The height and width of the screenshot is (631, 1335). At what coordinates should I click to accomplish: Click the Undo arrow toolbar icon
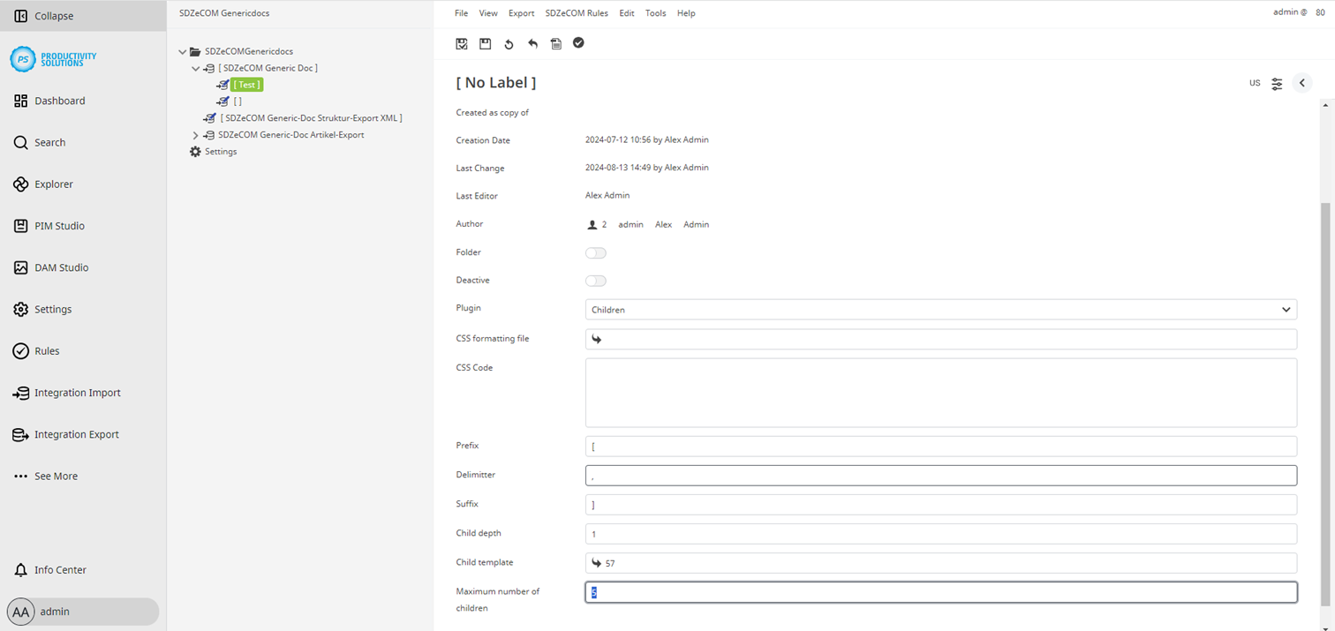(532, 43)
